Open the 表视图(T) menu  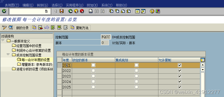click(x=12, y=5)
